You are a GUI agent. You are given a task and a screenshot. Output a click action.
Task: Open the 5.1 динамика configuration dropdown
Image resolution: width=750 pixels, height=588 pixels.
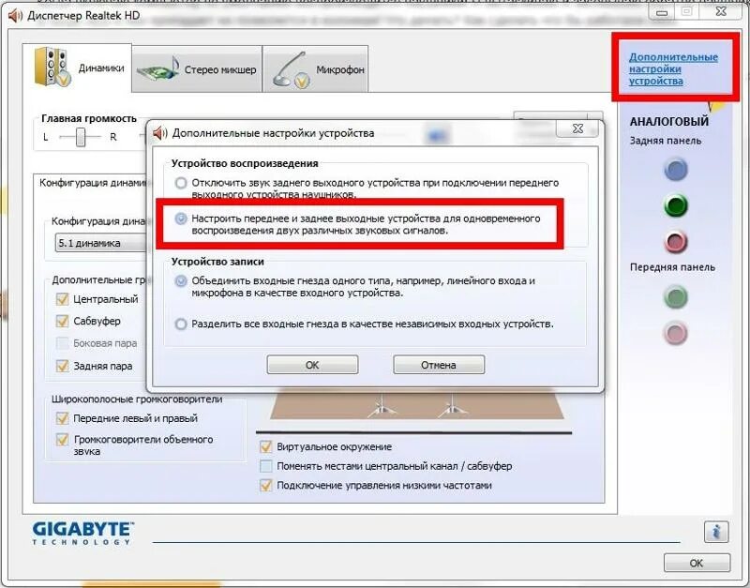101,243
